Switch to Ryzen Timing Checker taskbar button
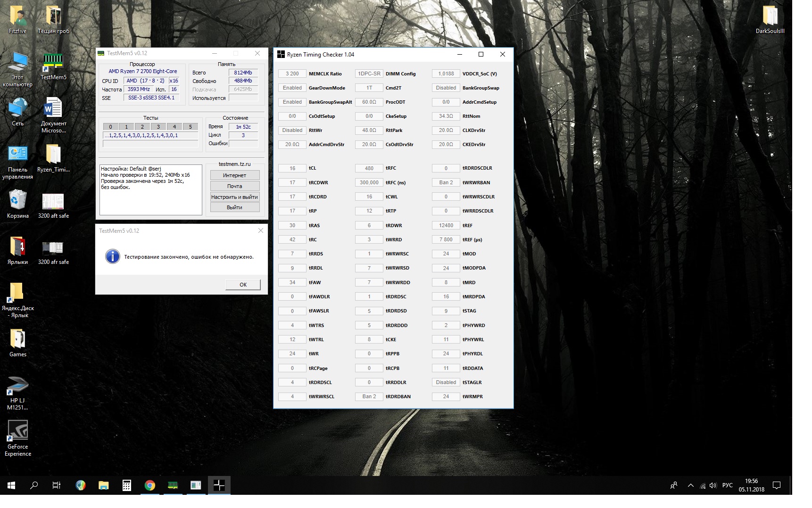Image resolution: width=812 pixels, height=508 pixels. pos(219,485)
